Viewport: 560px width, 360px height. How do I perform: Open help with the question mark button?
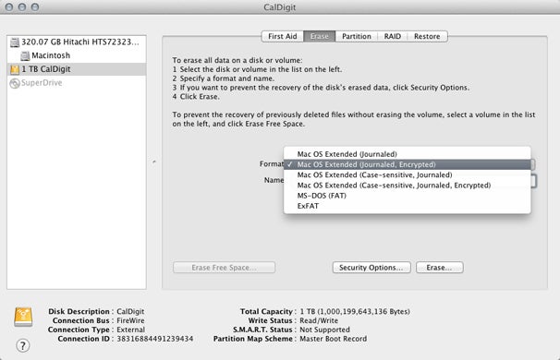(23, 345)
